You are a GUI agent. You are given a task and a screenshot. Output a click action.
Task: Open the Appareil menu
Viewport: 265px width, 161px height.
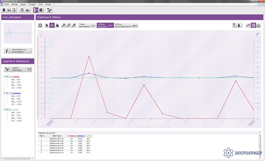23,4
